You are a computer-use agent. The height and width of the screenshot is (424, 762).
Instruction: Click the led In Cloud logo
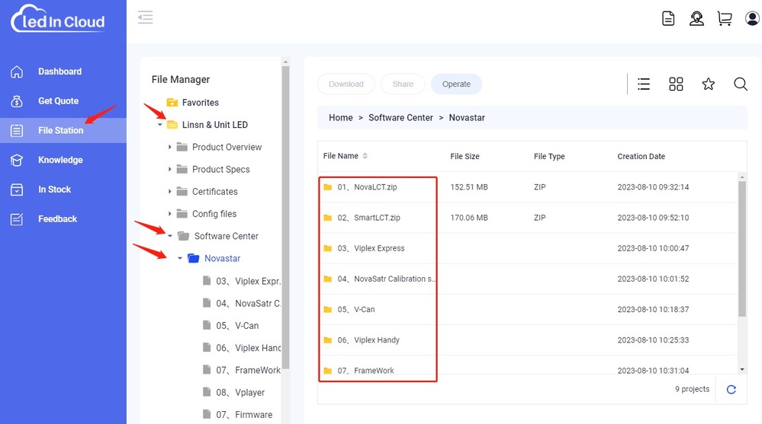coord(58,18)
